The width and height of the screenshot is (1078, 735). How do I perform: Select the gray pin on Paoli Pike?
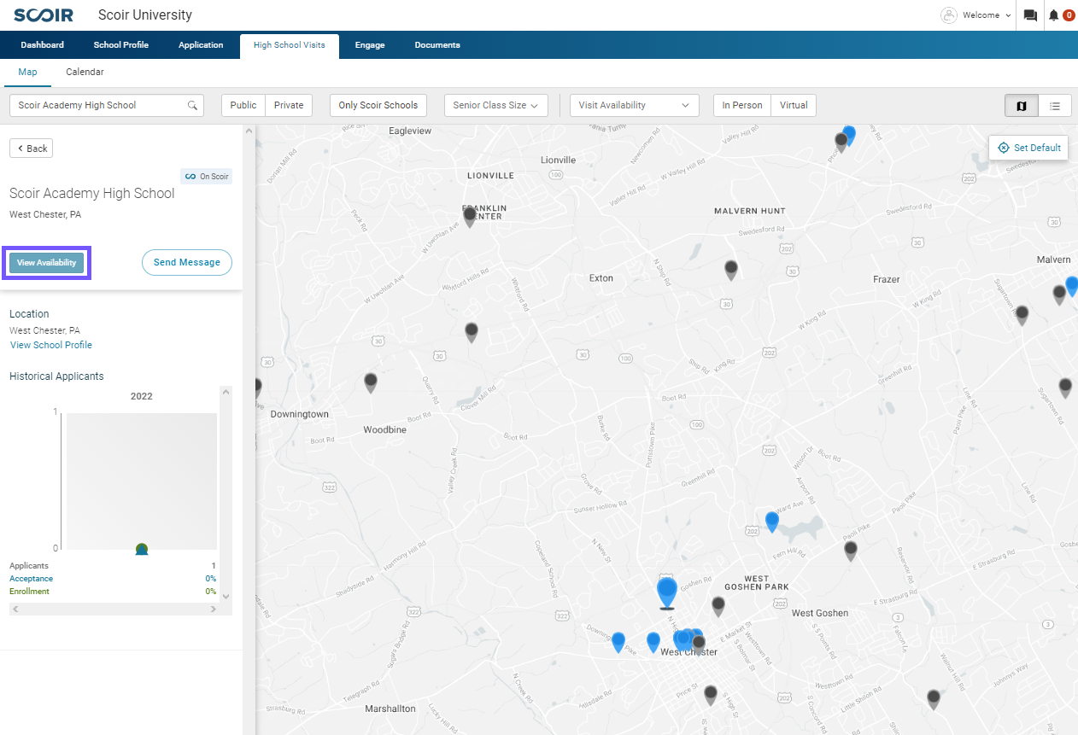coord(851,551)
